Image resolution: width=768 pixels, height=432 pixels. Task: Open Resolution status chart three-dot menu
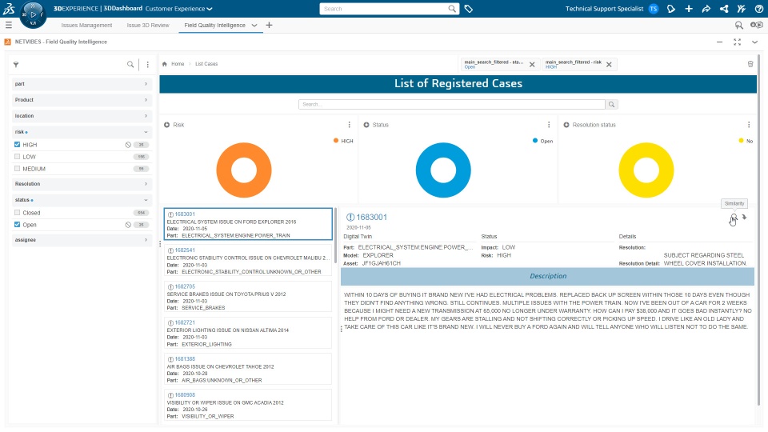click(x=749, y=125)
